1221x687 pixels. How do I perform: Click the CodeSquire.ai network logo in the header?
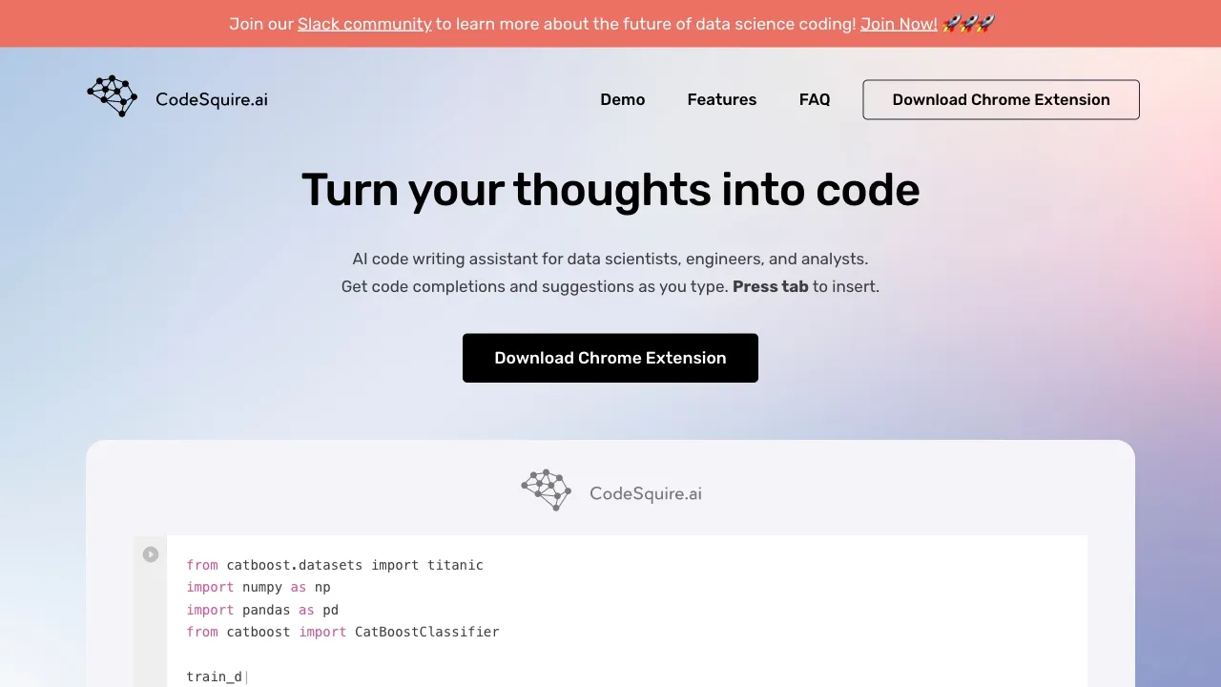pos(112,95)
